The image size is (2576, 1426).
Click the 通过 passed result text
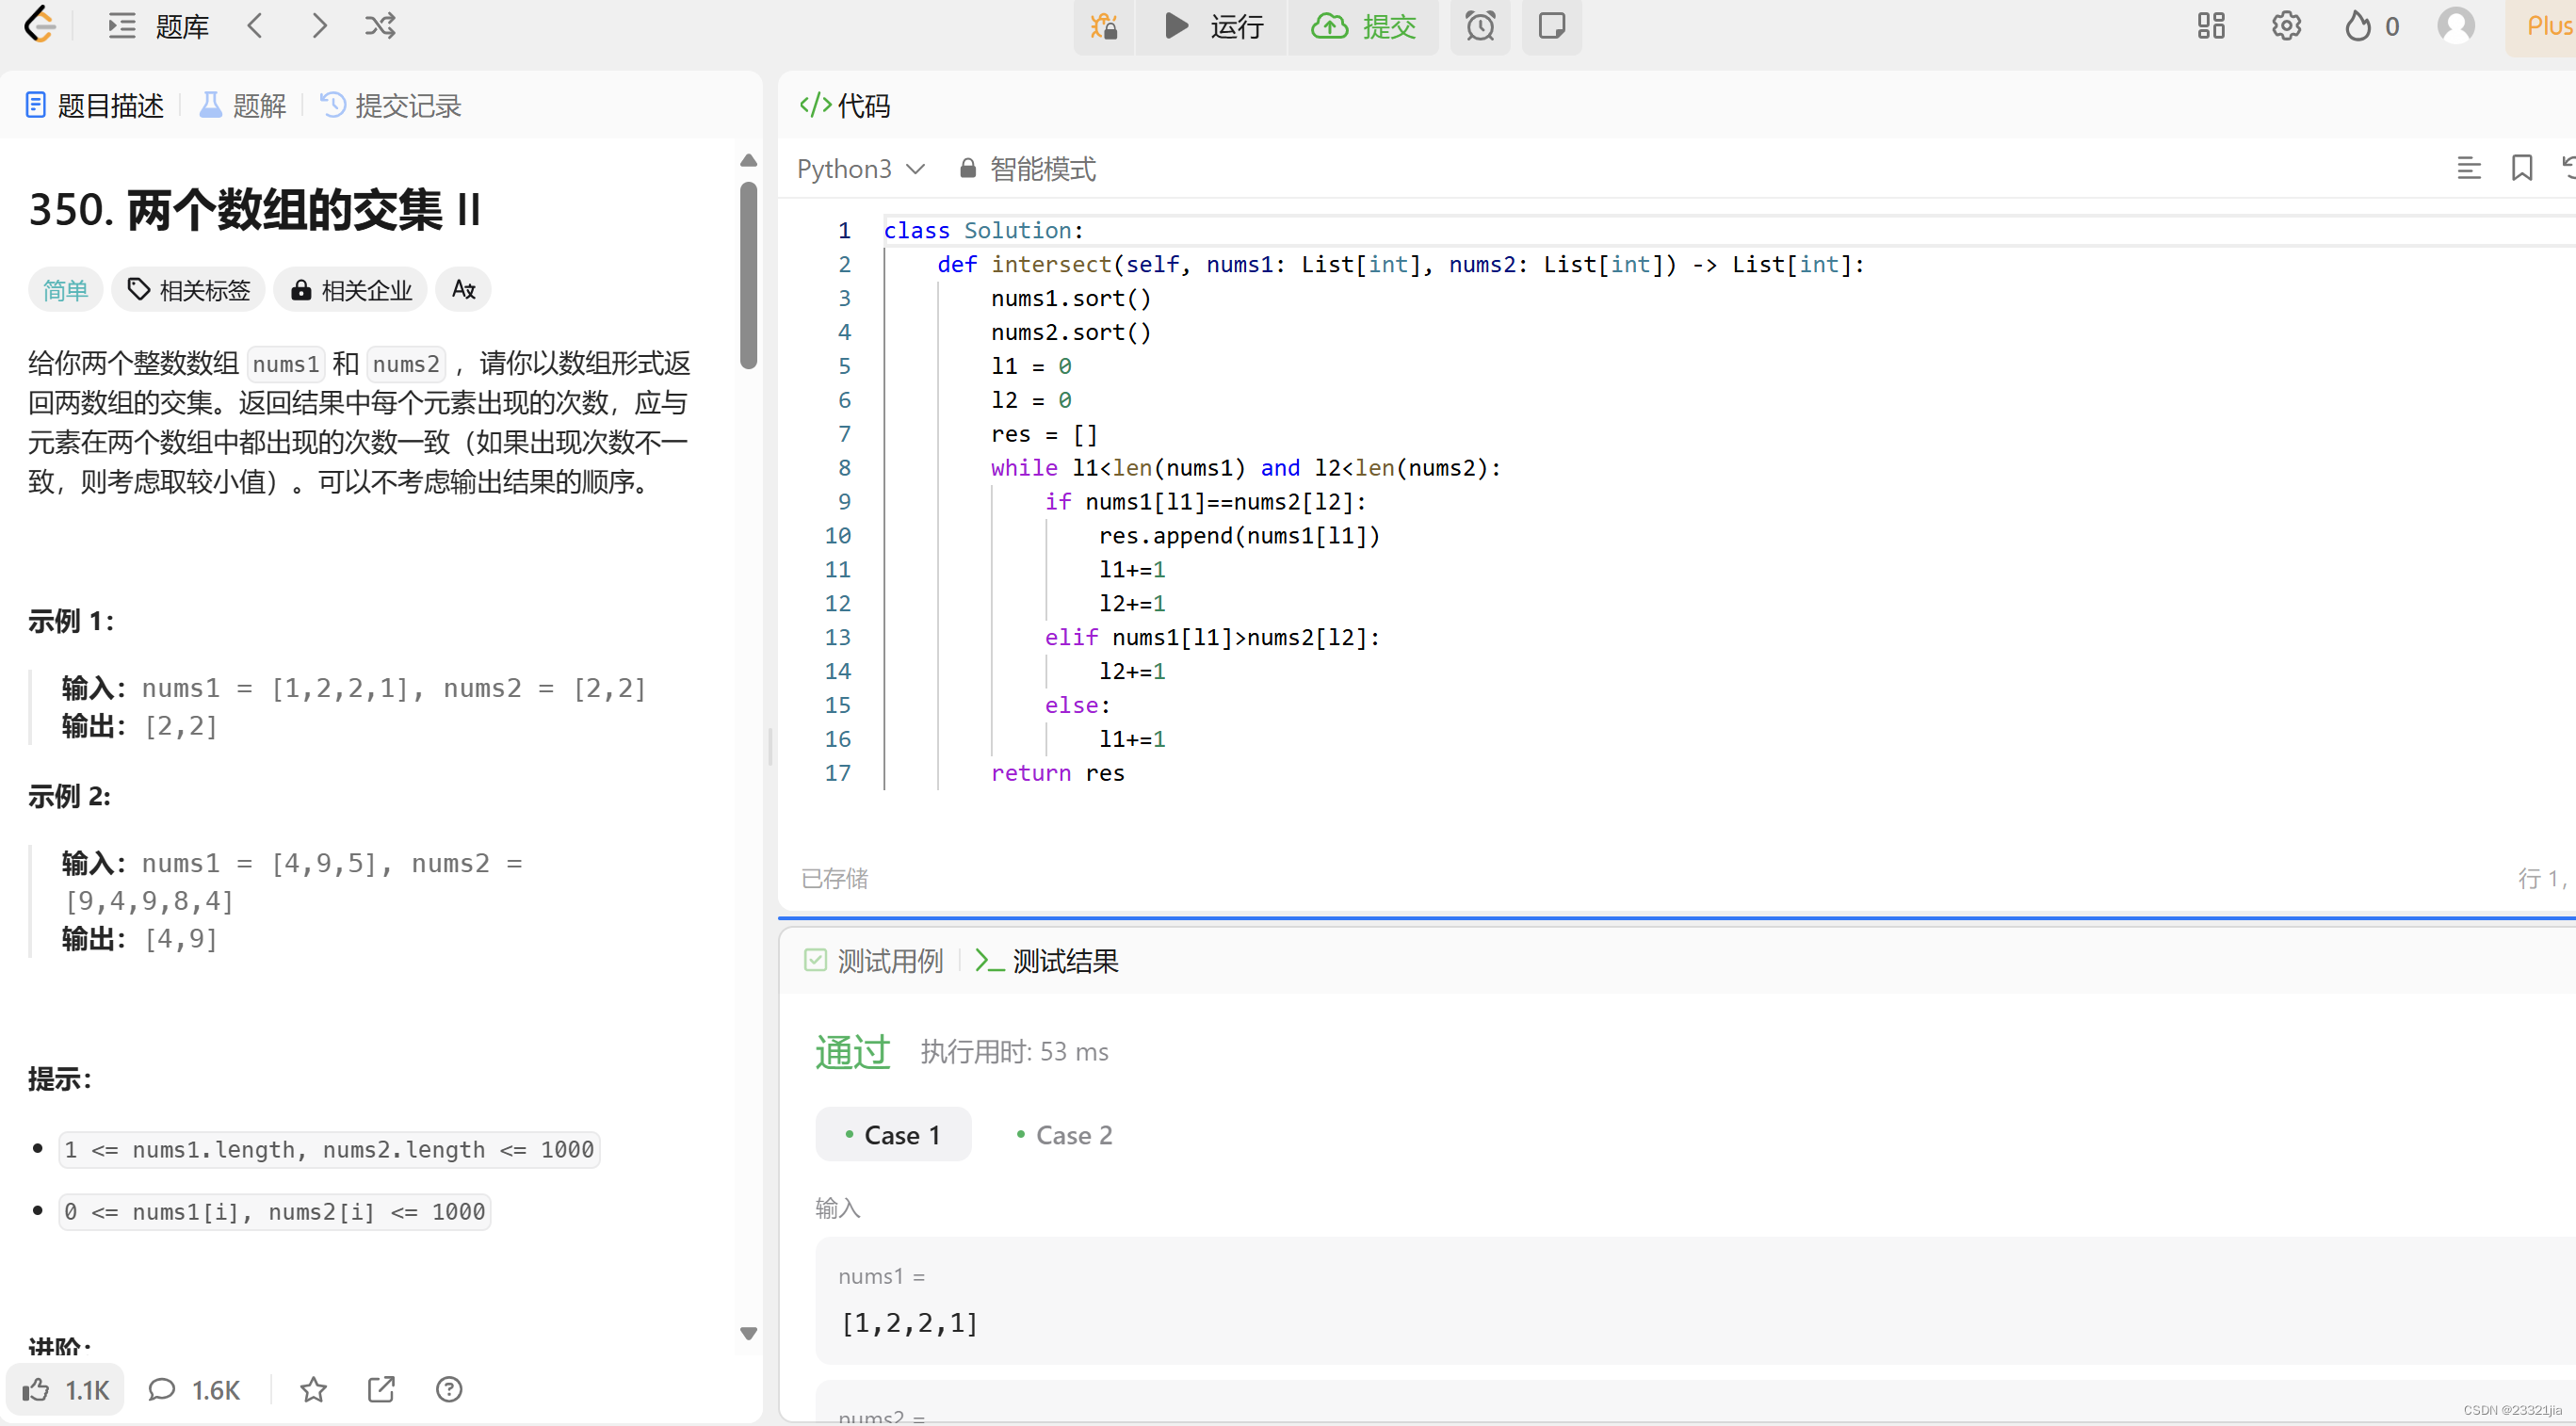(x=852, y=1052)
